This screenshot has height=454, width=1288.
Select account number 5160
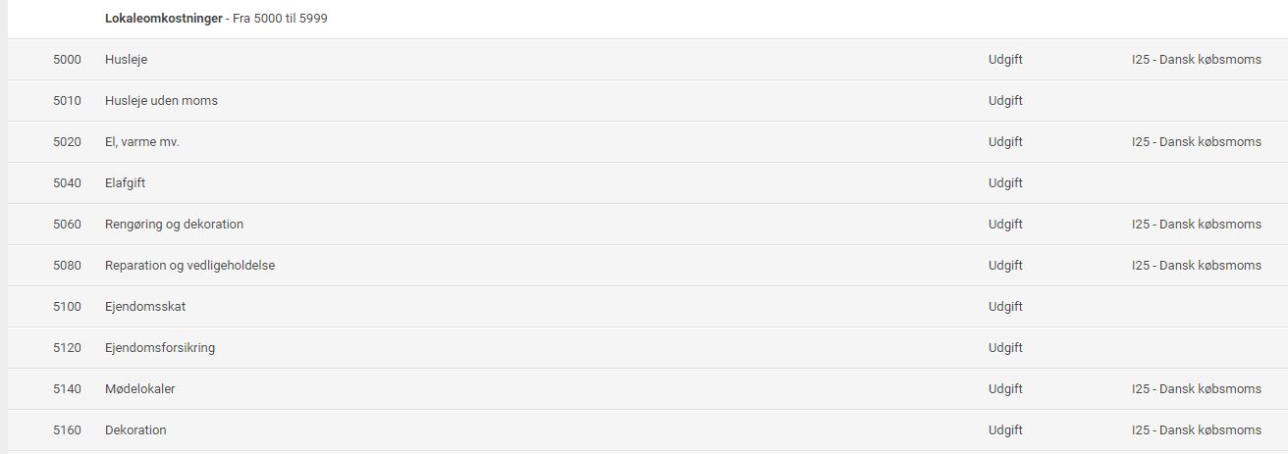67,430
